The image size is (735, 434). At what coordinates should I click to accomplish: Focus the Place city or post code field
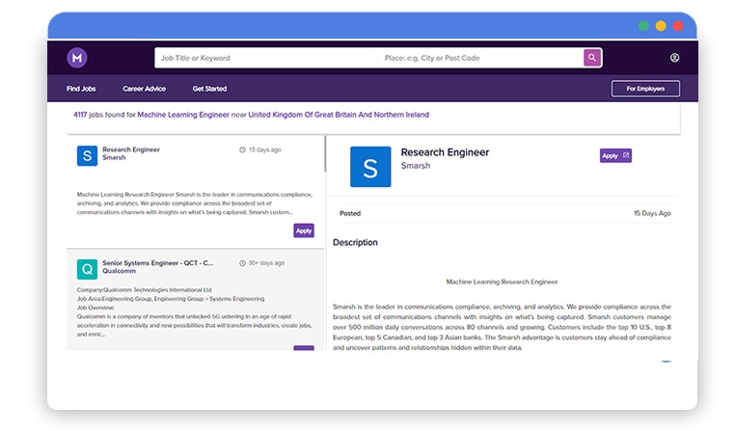point(477,58)
